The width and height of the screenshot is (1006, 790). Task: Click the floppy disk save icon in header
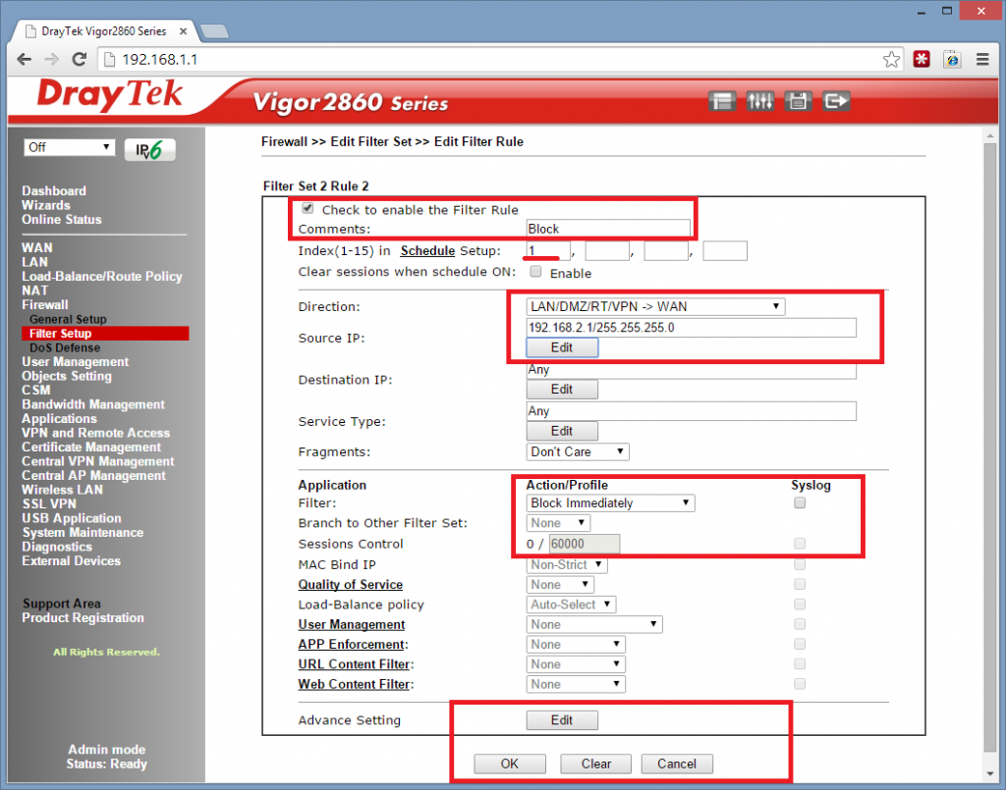click(x=798, y=101)
